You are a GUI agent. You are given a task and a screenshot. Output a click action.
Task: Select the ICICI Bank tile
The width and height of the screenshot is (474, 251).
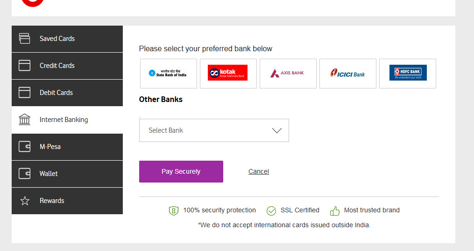[348, 74]
